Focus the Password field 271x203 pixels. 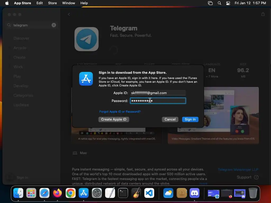click(x=158, y=101)
